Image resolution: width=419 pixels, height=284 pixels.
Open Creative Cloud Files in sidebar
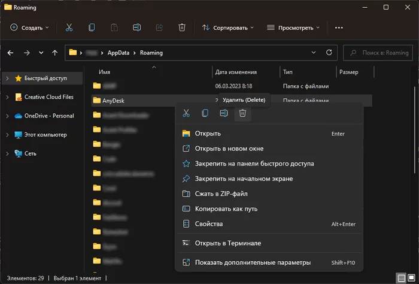48,97
